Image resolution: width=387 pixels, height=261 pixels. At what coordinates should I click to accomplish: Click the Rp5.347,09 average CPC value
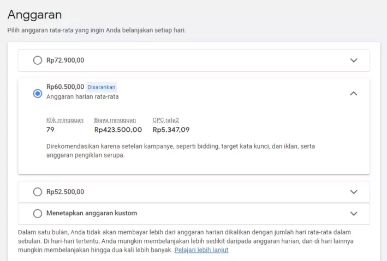pyautogui.click(x=171, y=130)
